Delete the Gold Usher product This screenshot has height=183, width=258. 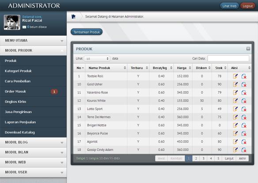(244, 84)
